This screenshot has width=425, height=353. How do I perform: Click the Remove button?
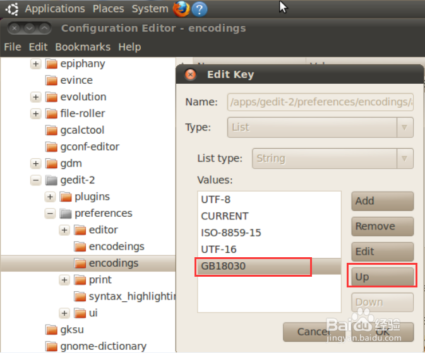pyautogui.click(x=383, y=226)
